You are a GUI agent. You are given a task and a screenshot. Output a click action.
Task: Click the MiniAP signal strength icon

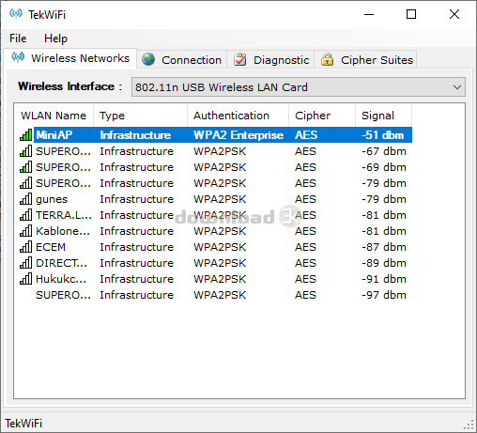click(x=25, y=135)
